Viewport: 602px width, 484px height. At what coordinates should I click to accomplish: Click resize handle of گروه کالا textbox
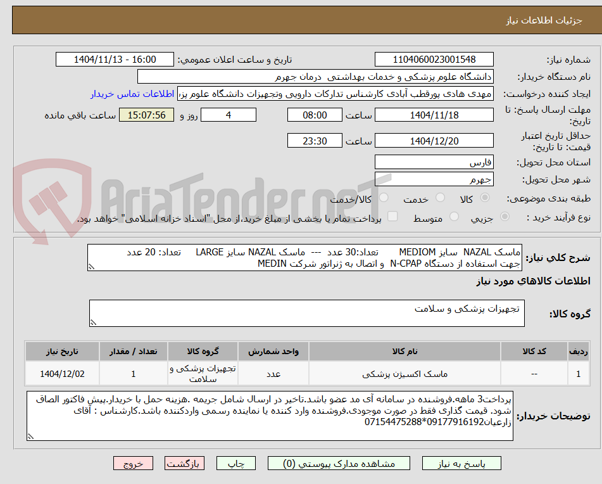[93, 322]
